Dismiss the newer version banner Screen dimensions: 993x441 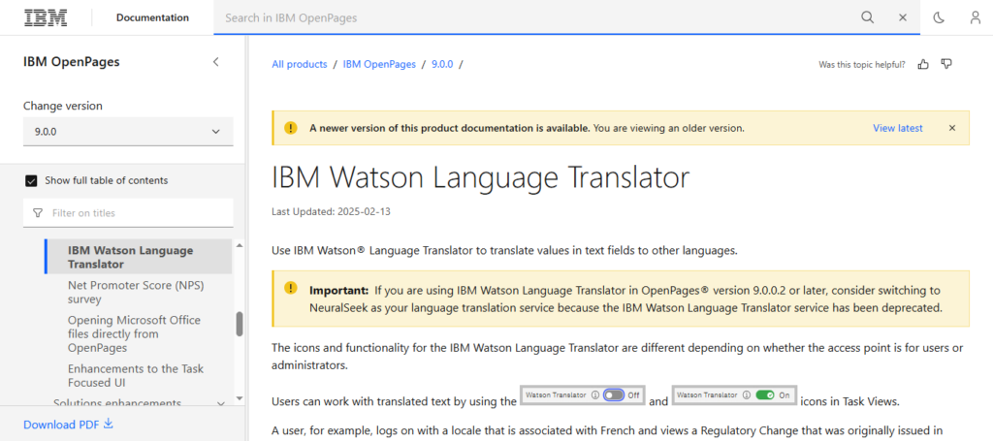(952, 128)
